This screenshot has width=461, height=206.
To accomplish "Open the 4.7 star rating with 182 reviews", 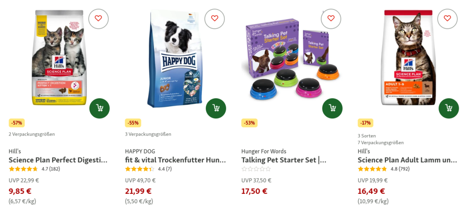I will [x=34, y=169].
